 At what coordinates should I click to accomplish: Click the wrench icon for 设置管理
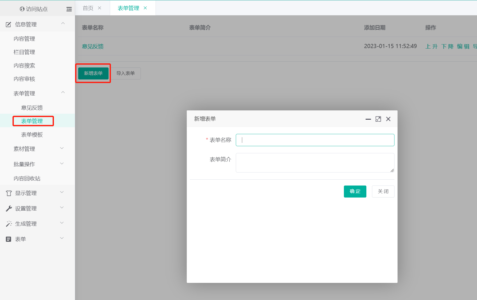click(x=9, y=209)
